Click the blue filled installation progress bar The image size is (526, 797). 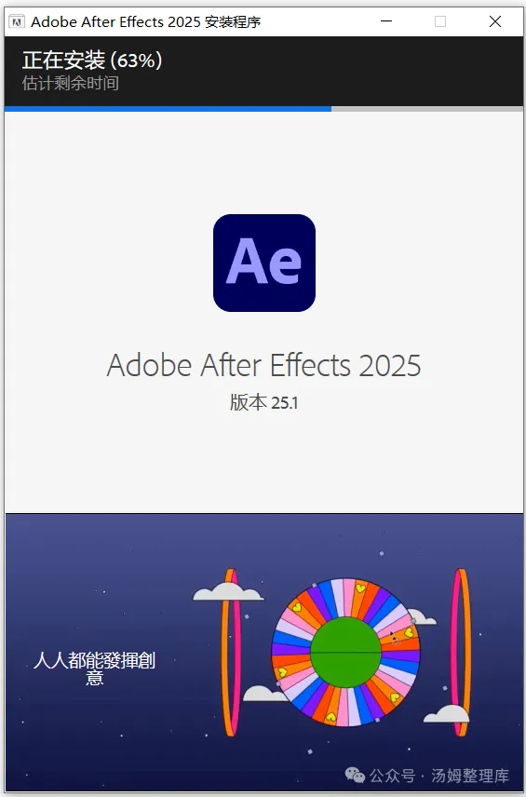pyautogui.click(x=168, y=109)
